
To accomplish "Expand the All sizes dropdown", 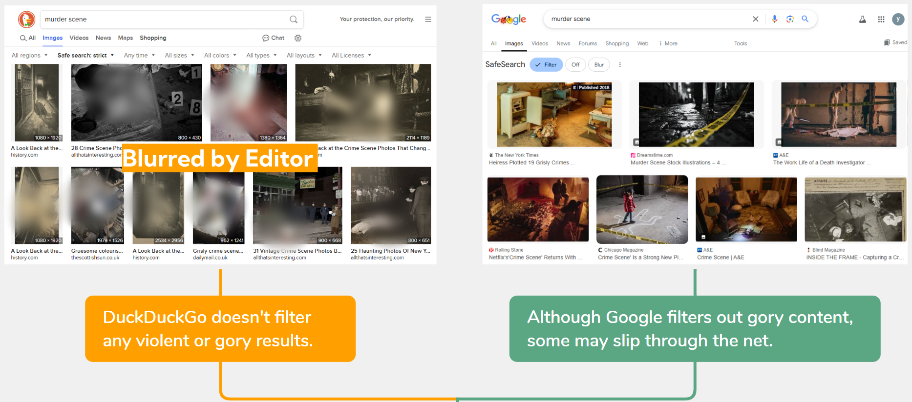I will point(179,56).
